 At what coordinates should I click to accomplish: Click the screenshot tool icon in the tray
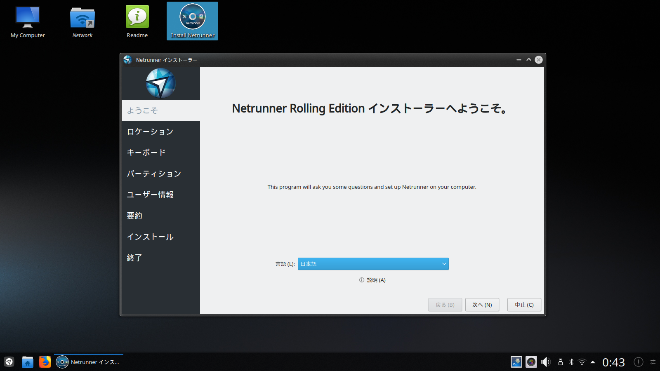tap(531, 362)
